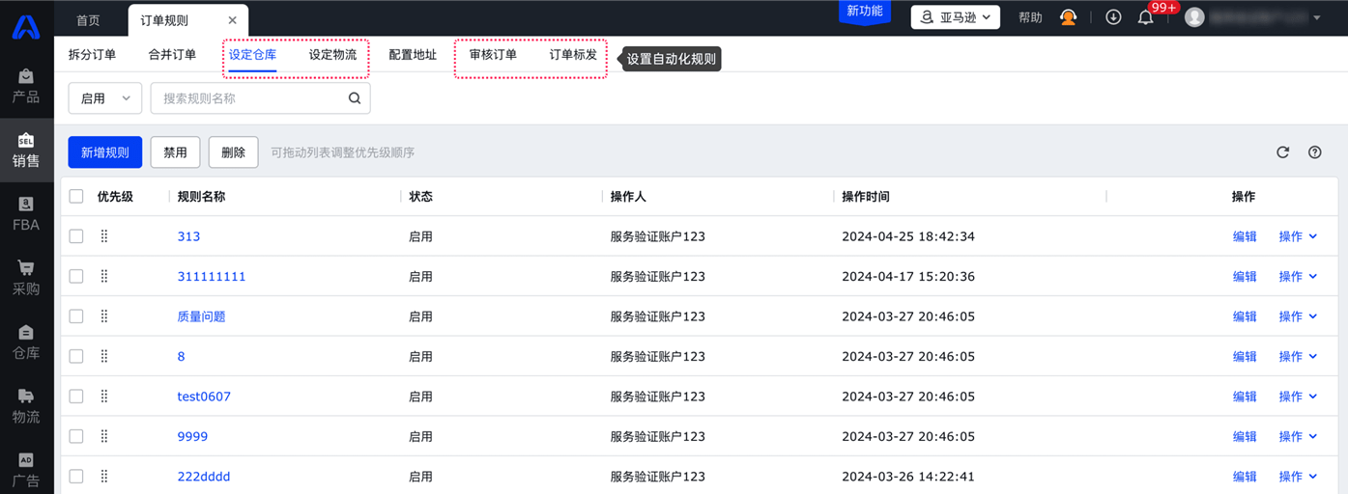This screenshot has width=1348, height=494.
Task: Focus the 搜索规则名称 search field
Action: [249, 98]
